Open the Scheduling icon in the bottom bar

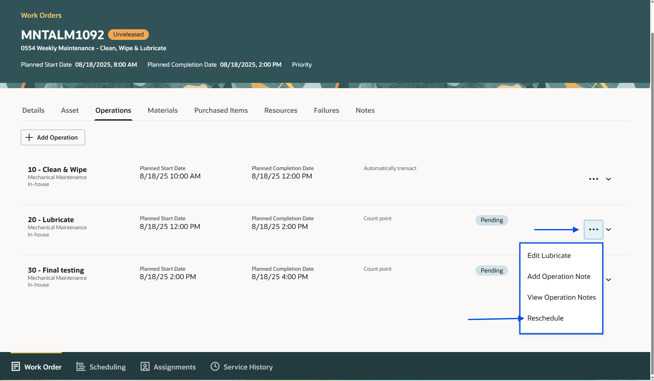click(x=81, y=366)
